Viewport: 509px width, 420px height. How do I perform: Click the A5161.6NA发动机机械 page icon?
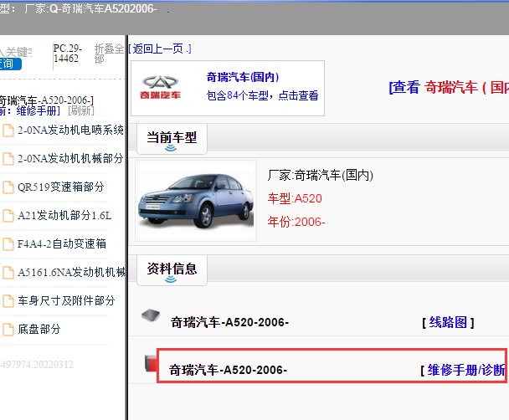pyautogui.click(x=8, y=273)
